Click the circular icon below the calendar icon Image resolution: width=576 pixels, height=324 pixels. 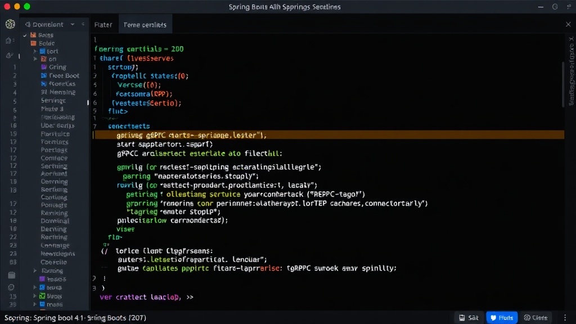pos(11,287)
